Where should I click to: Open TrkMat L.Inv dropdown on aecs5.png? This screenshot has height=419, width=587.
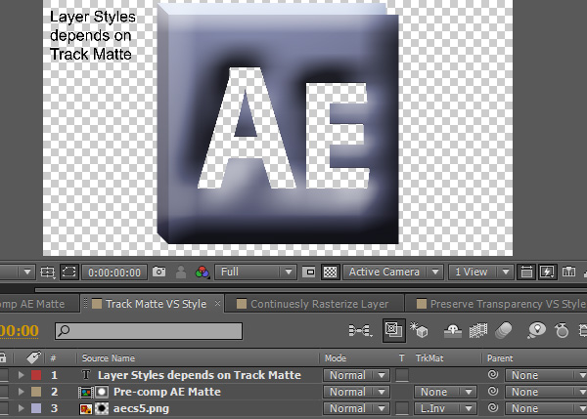[x=445, y=408]
